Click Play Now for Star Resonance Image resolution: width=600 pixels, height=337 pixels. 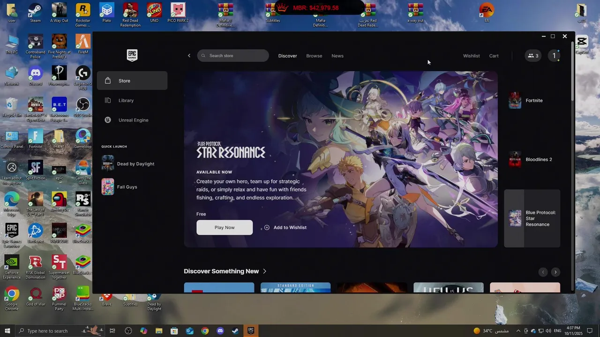click(x=225, y=227)
